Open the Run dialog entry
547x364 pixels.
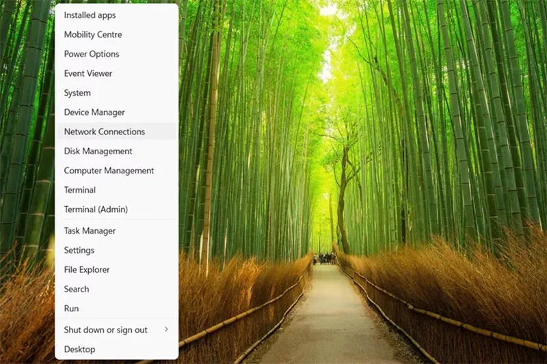click(x=116, y=308)
